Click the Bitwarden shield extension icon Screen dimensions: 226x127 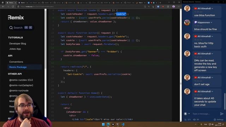coord(158,7)
